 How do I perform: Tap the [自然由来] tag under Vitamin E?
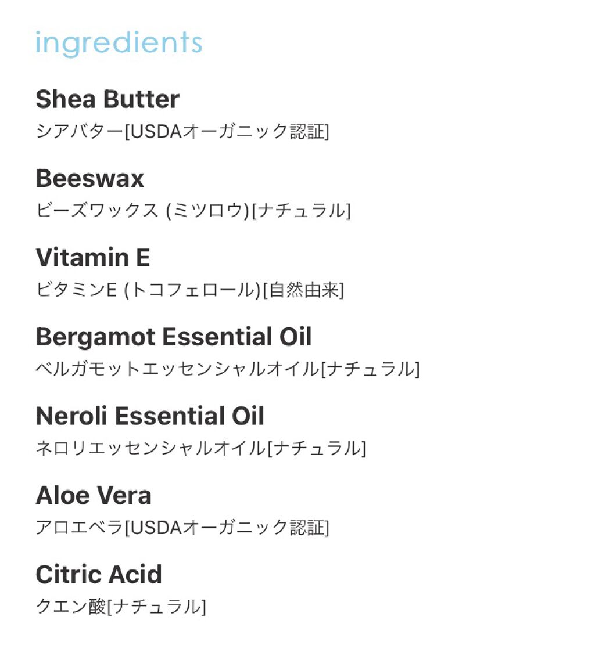tap(303, 290)
